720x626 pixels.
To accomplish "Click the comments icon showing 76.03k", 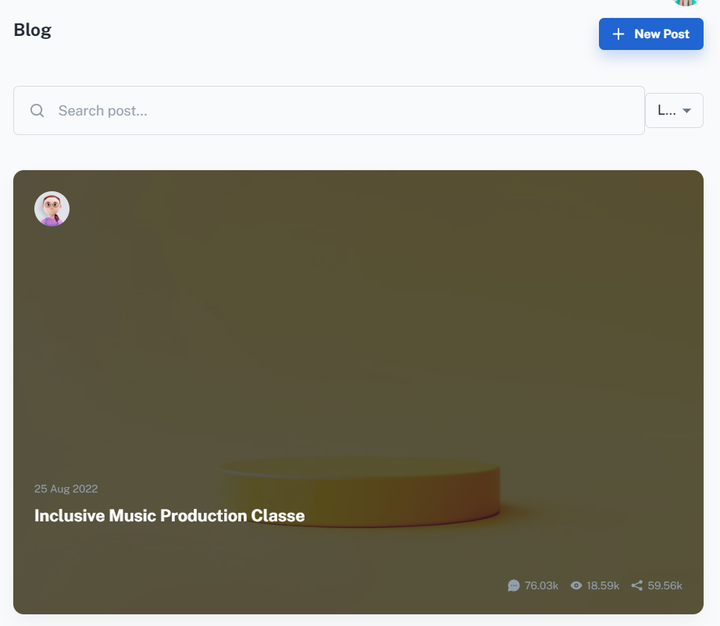I will click(x=514, y=585).
